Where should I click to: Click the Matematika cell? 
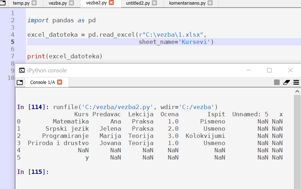(x=71, y=121)
